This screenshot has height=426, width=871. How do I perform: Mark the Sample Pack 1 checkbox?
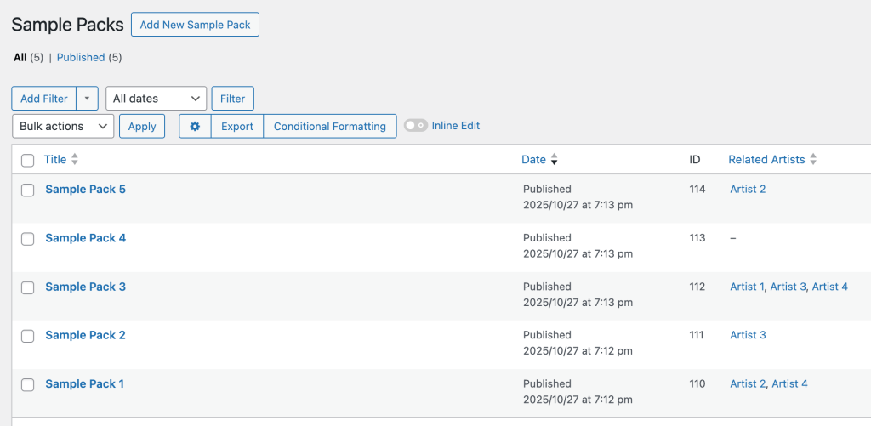[x=27, y=384]
